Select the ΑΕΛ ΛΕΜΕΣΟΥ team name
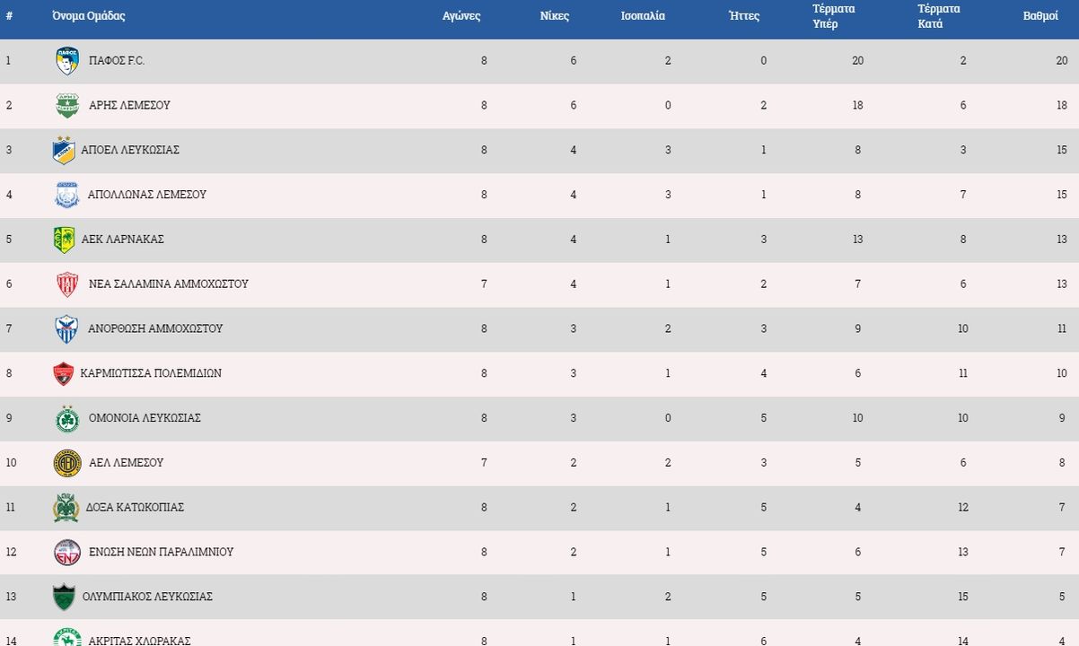 pyautogui.click(x=127, y=463)
